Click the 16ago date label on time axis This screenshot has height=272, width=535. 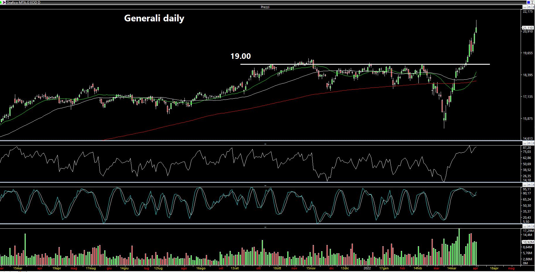pyautogui.click(x=201, y=268)
